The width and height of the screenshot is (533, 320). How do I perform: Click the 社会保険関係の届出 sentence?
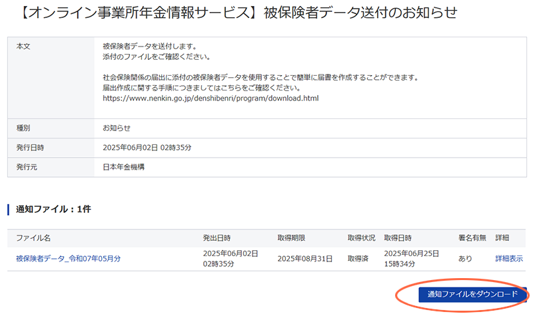pyautogui.click(x=261, y=77)
